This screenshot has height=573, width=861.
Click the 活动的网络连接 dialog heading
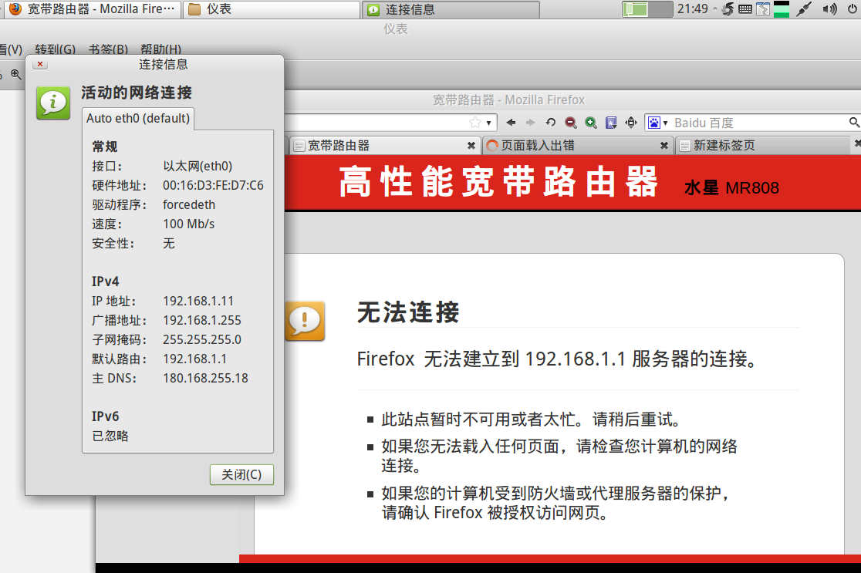[x=137, y=93]
